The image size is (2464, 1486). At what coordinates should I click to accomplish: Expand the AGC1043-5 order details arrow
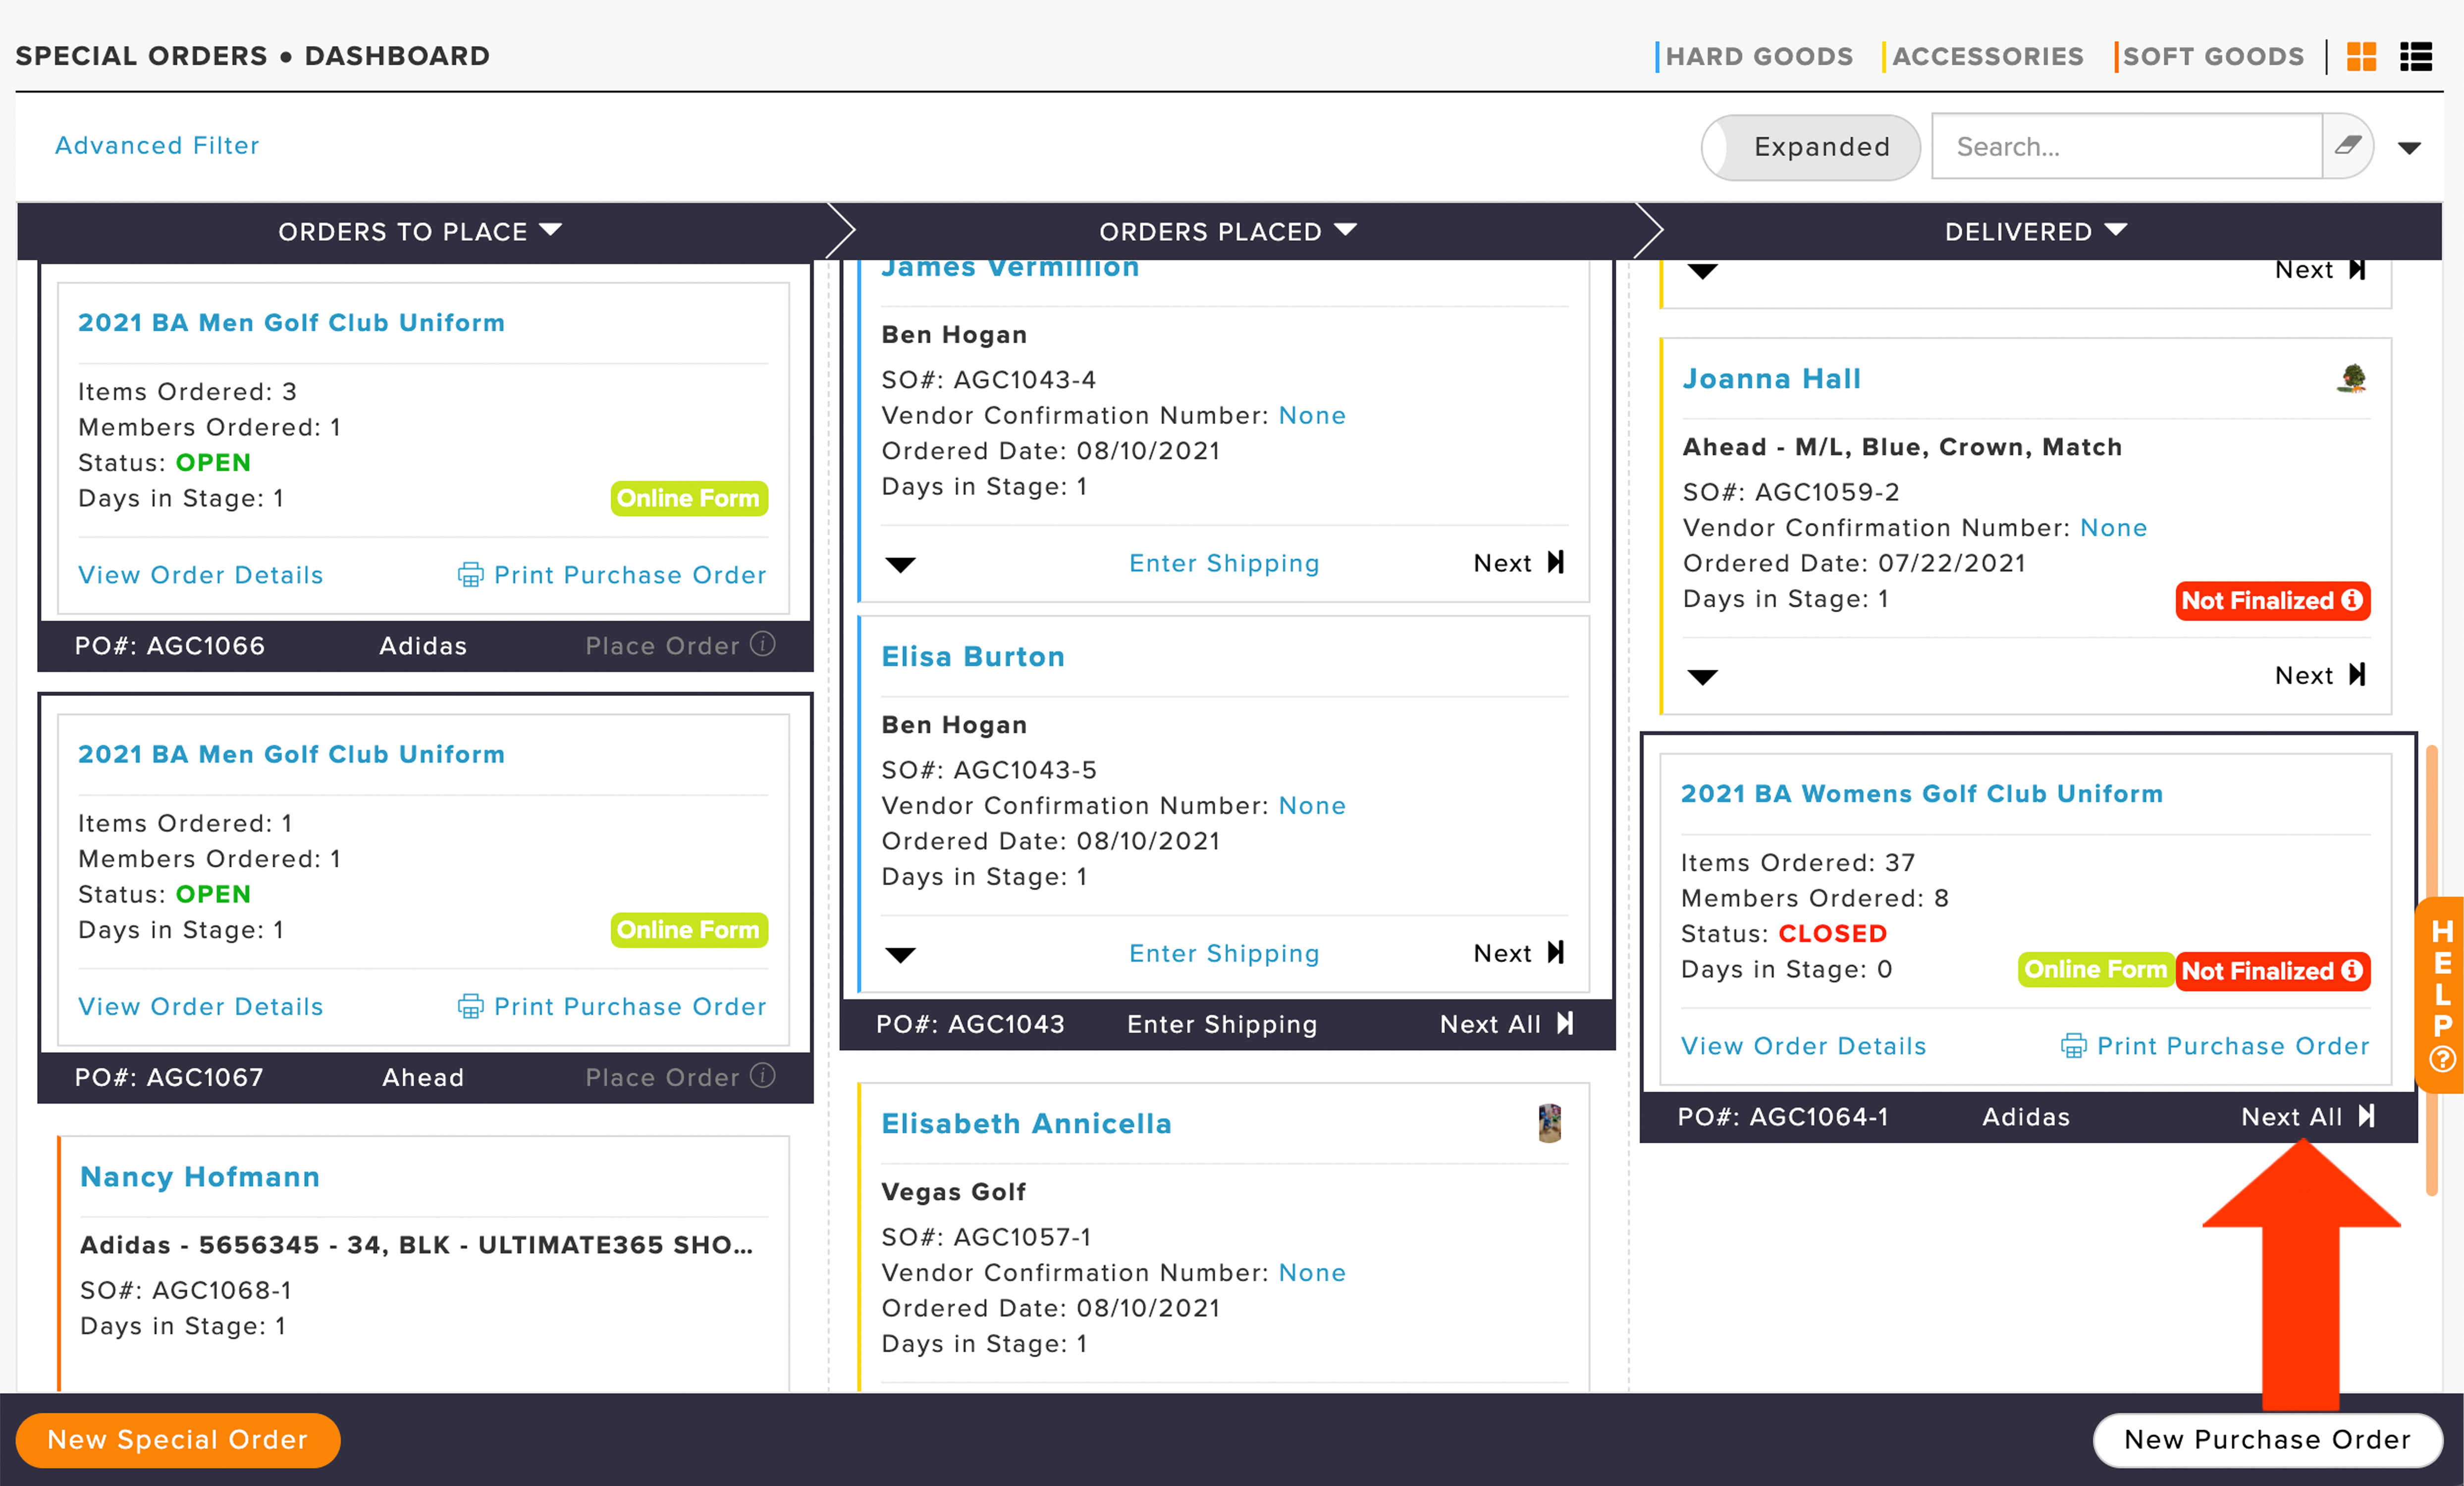point(900,955)
